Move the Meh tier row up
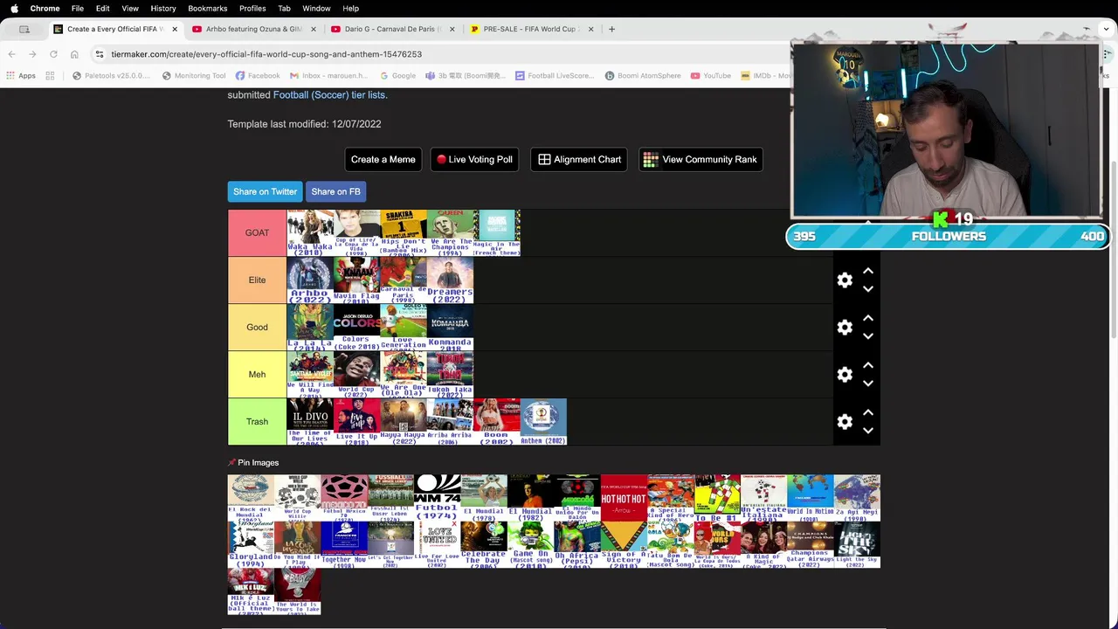 868,366
